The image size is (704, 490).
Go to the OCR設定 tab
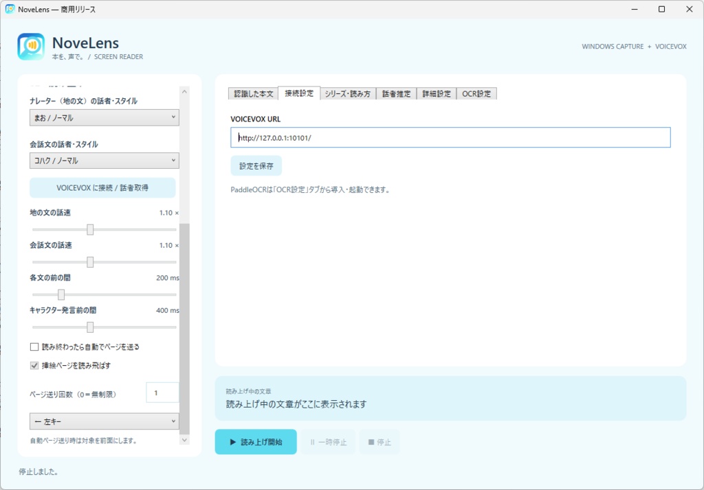coord(476,94)
